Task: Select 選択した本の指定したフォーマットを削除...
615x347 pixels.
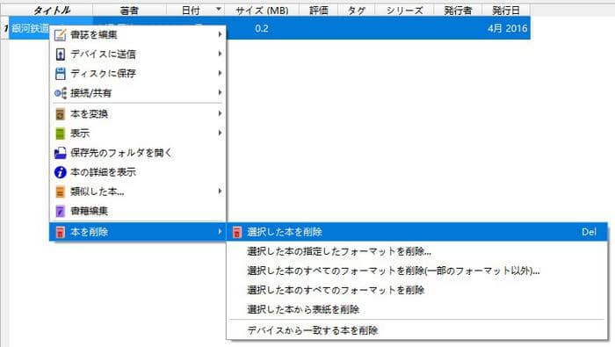Action: click(x=417, y=251)
